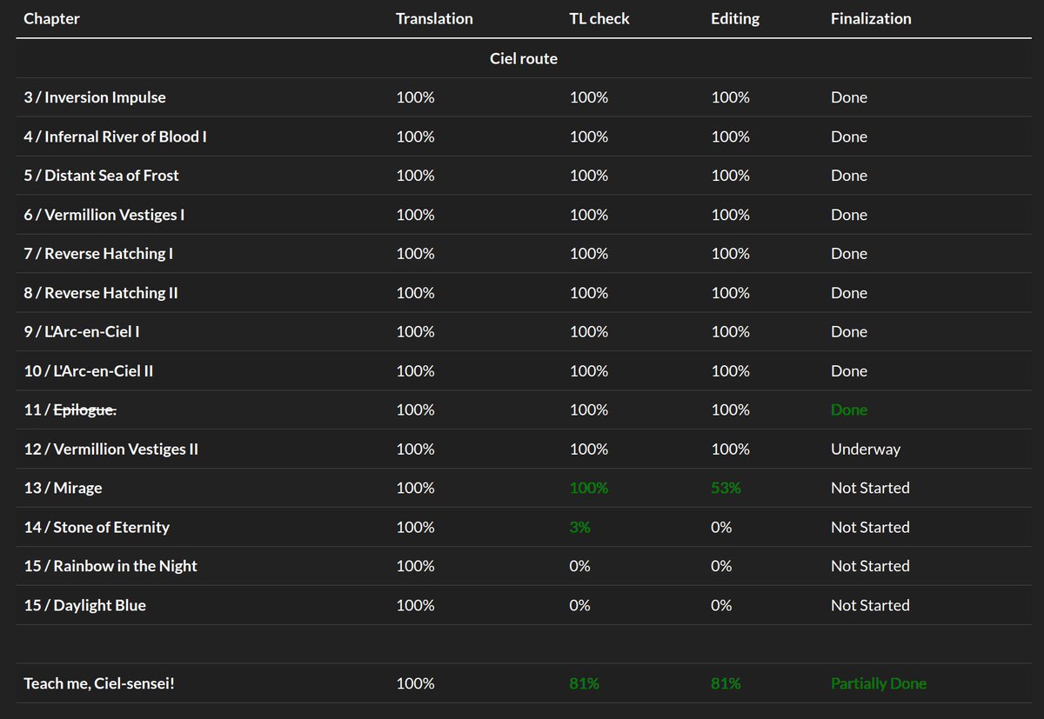
Task: Click 0% TL check for Daylight Blue
Action: coord(580,605)
